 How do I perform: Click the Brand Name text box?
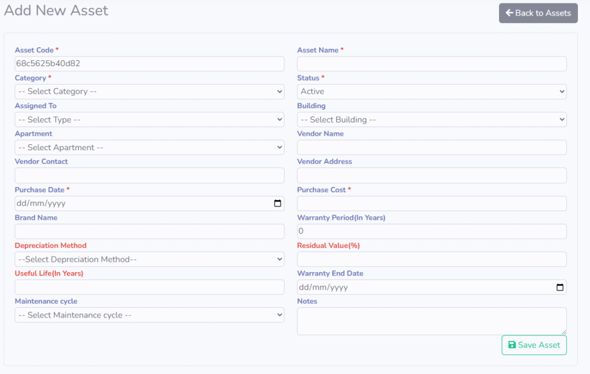tap(149, 231)
